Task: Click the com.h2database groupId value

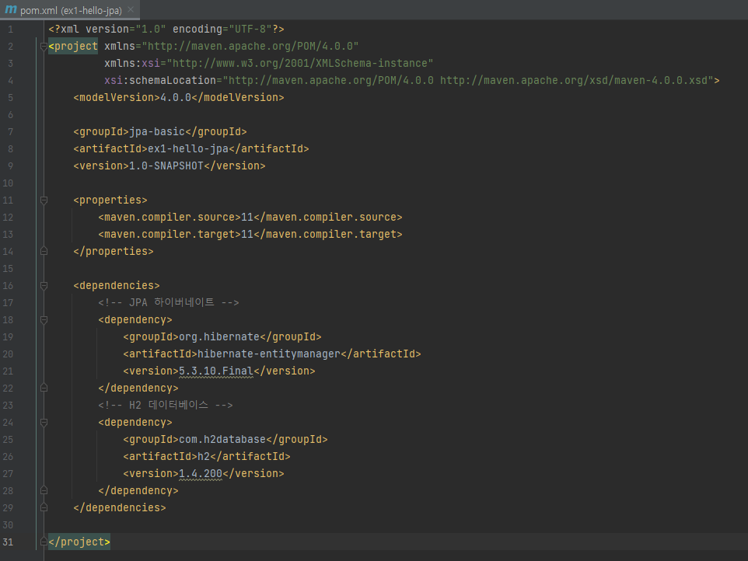Action: [222, 440]
